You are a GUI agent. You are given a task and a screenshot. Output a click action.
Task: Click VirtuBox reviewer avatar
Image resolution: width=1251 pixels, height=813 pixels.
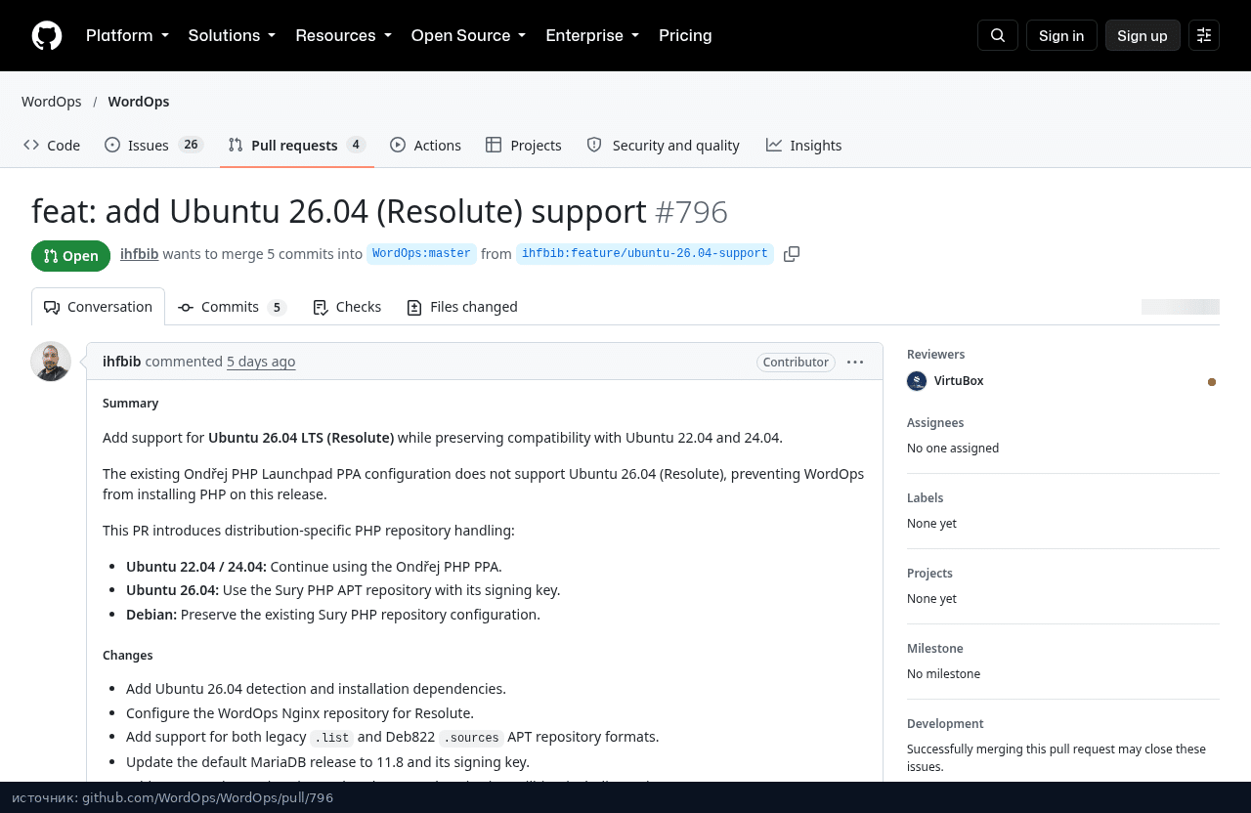tap(917, 381)
